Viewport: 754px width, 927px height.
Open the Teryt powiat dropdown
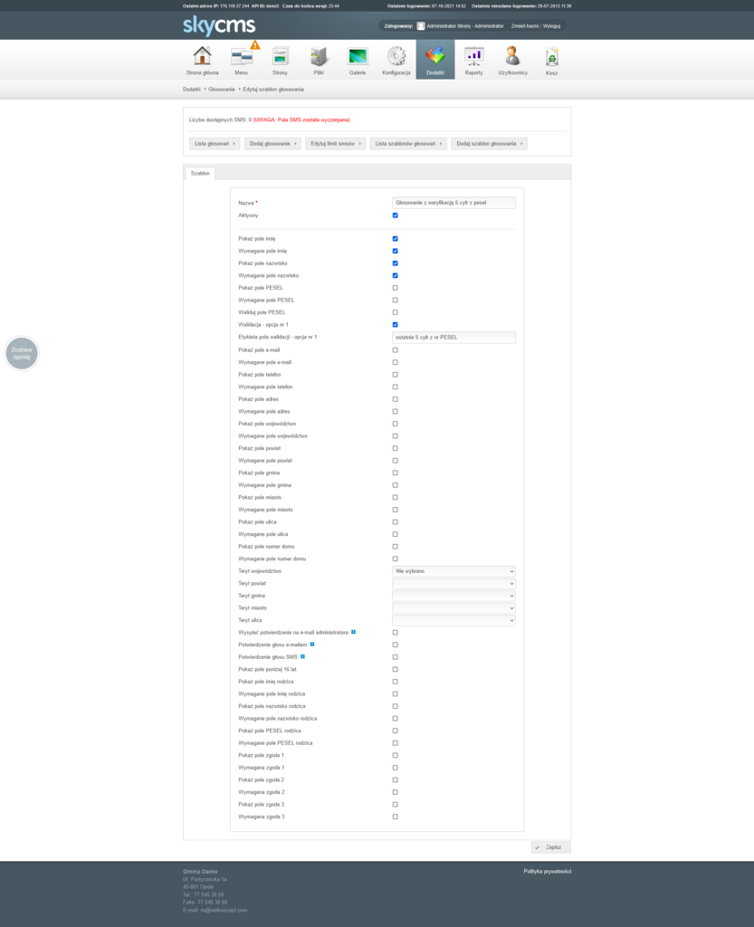click(453, 584)
